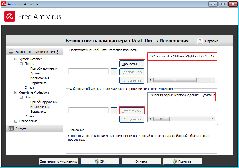Click the Вставить >> button
The width and height of the screenshot is (239, 168).
click(132, 111)
